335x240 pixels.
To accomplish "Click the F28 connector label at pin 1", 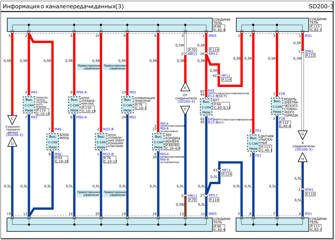I will [282, 94].
